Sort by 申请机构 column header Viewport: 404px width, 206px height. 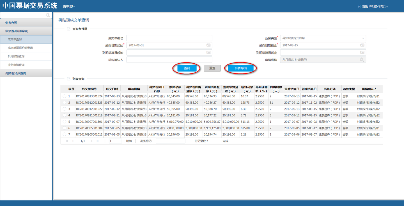point(134,89)
